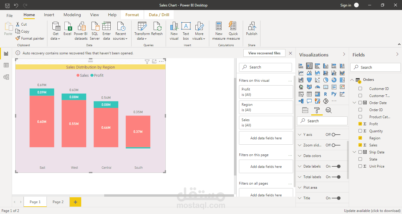Toggle the Y axis switch

tap(336, 135)
